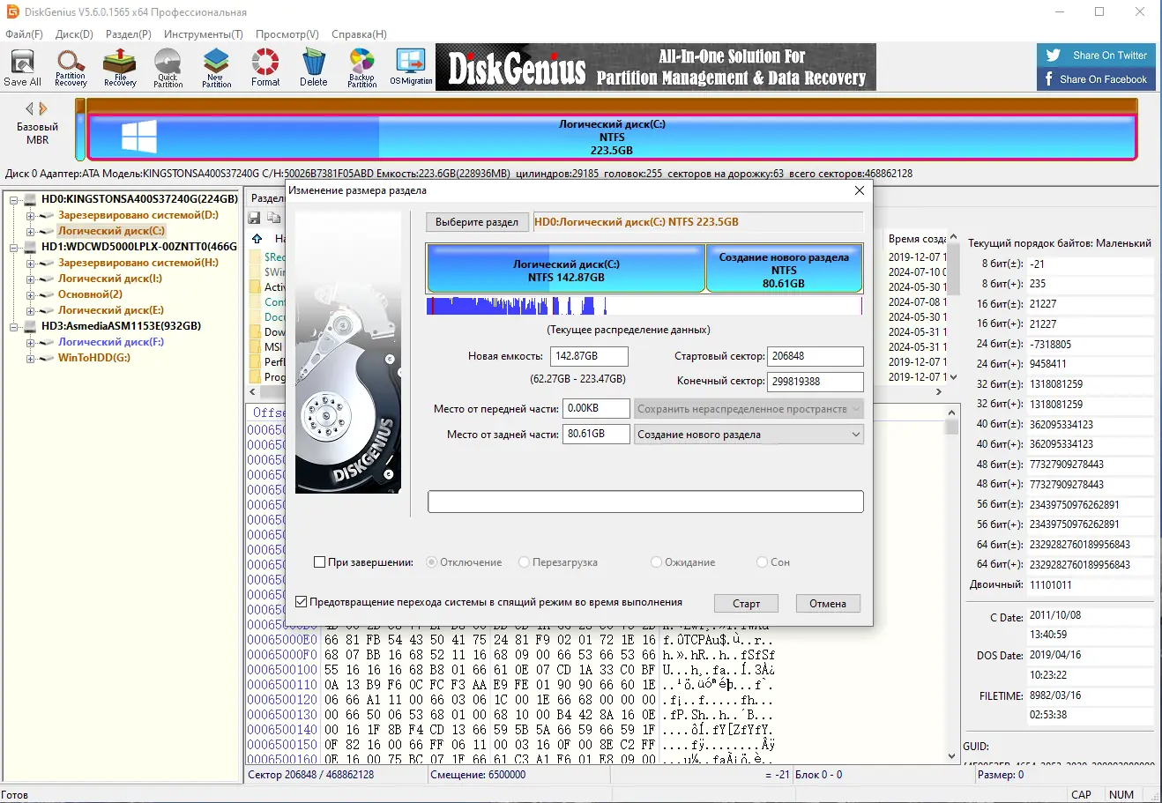Click the HD3 Asmedia disk drive icon
This screenshot has width=1162, height=803.
[x=31, y=326]
